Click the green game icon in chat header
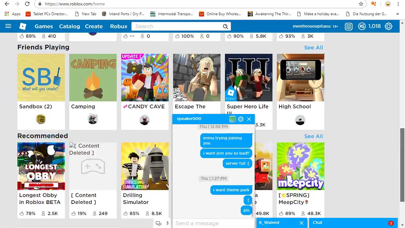The width and height of the screenshot is (405, 228). point(233,119)
